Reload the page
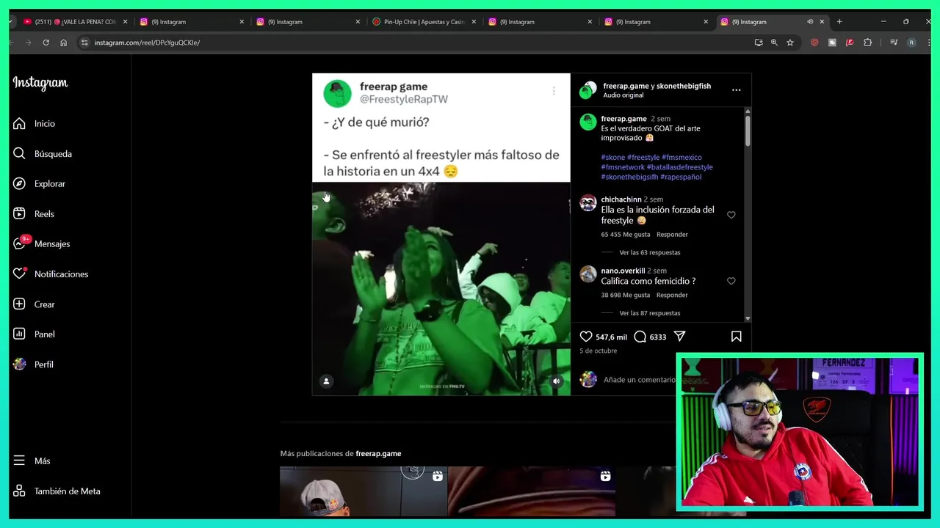 coord(46,43)
